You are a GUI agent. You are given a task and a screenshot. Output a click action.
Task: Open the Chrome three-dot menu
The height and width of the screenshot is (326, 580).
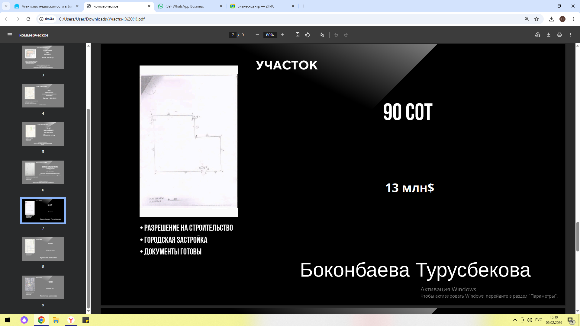coord(573,19)
